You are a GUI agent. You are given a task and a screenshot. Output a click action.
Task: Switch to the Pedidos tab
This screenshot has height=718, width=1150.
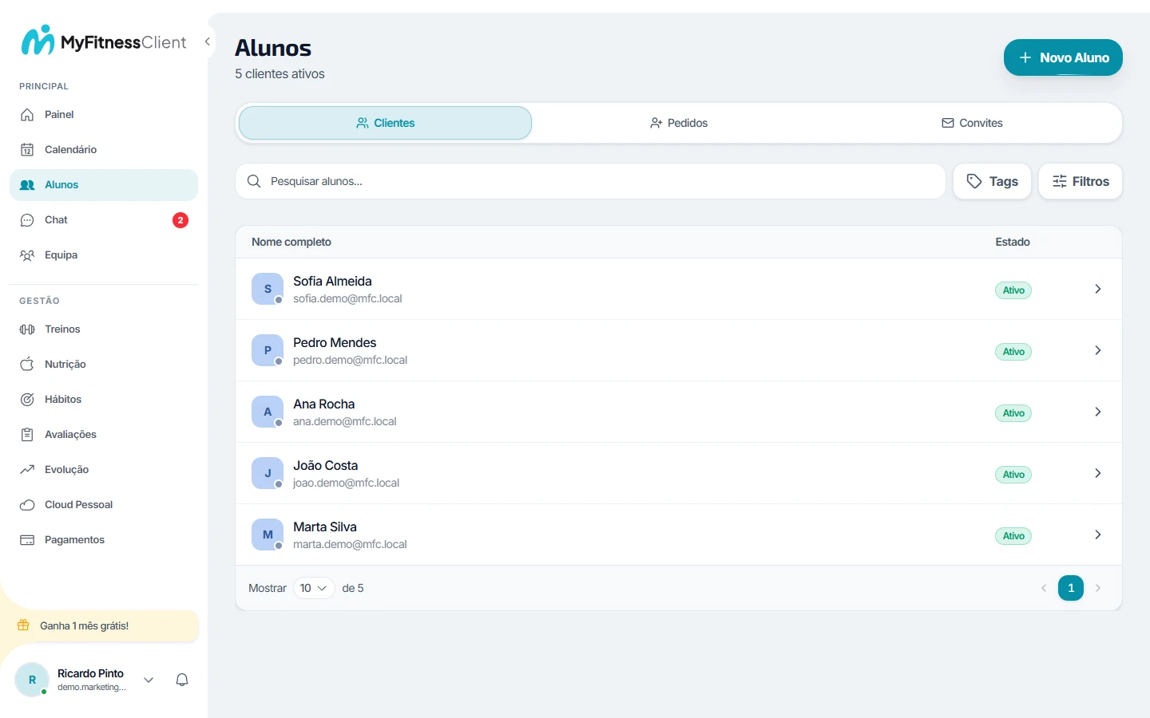tap(679, 123)
